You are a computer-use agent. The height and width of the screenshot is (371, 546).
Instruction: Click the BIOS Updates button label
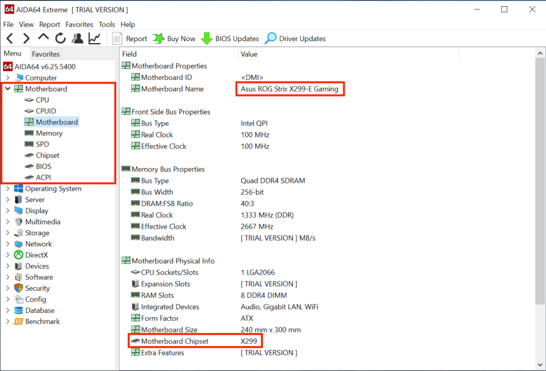point(237,38)
